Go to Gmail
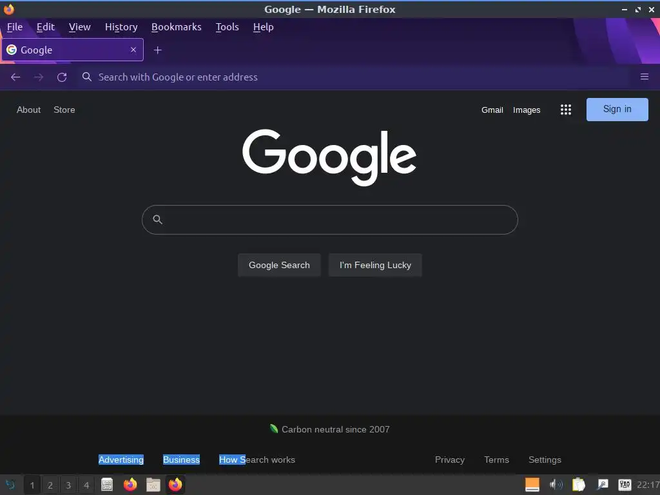The height and width of the screenshot is (495, 660). [x=492, y=110]
